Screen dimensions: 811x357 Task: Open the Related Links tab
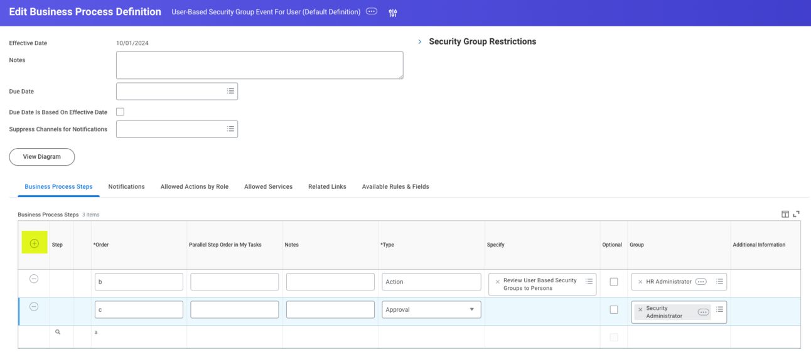[x=327, y=186]
